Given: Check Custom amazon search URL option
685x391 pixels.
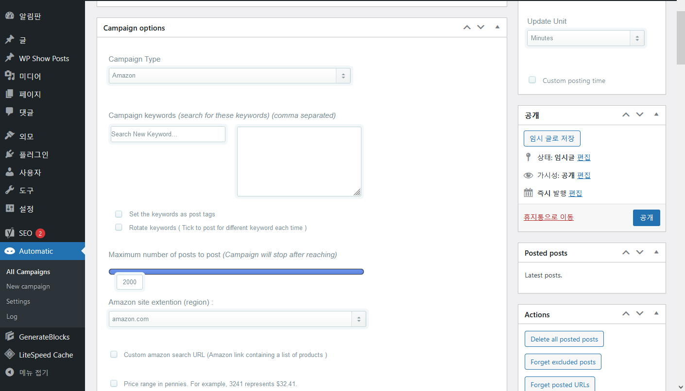Looking at the screenshot, I should pos(114,355).
